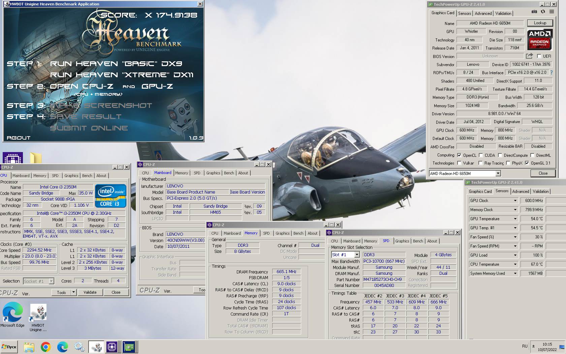The image size is (566, 354).
Task: Toggle the OpenCL checkbox
Action: 459,155
